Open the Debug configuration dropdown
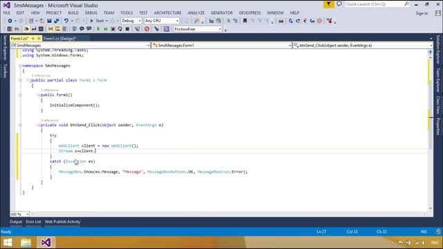443x249 pixels. click(x=131, y=21)
